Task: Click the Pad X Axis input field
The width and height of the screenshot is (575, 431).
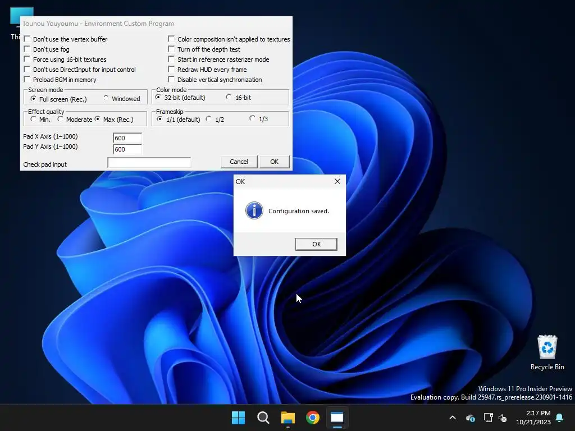Action: 127,138
